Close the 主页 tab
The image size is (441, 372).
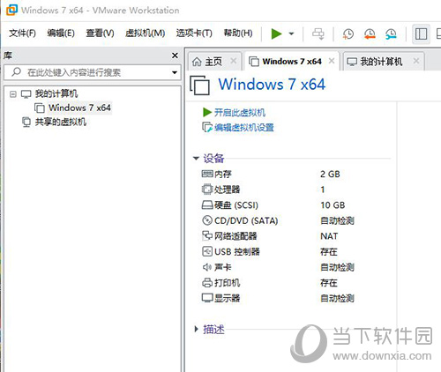[234, 61]
